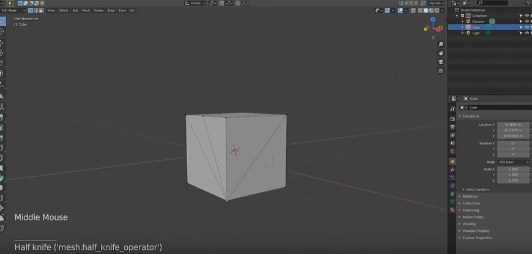Click the Options button in header
The width and height of the screenshot is (532, 254).
[x=436, y=3]
